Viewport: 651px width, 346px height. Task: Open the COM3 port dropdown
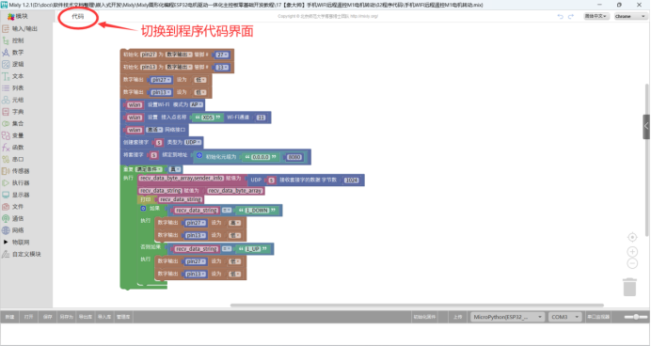point(564,317)
